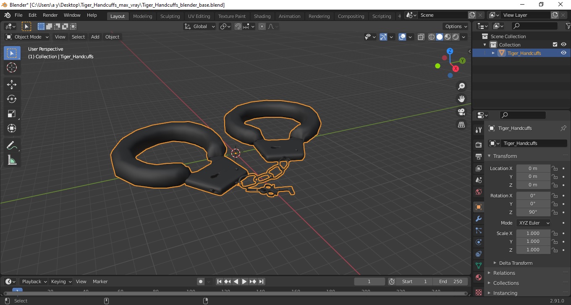The height and width of the screenshot is (305, 571).
Task: Open the Object Constraint properties tab
Action: tap(478, 254)
